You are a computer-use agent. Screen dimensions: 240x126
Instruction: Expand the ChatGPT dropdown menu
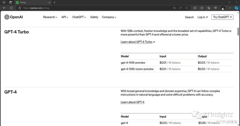(x=79, y=17)
